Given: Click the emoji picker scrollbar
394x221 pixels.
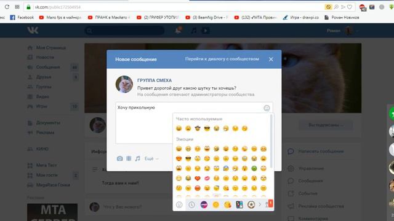Looking at the screenshot, I should coord(271,142).
